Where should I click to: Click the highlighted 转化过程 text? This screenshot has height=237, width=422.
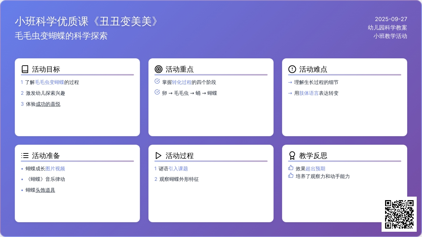182,83
